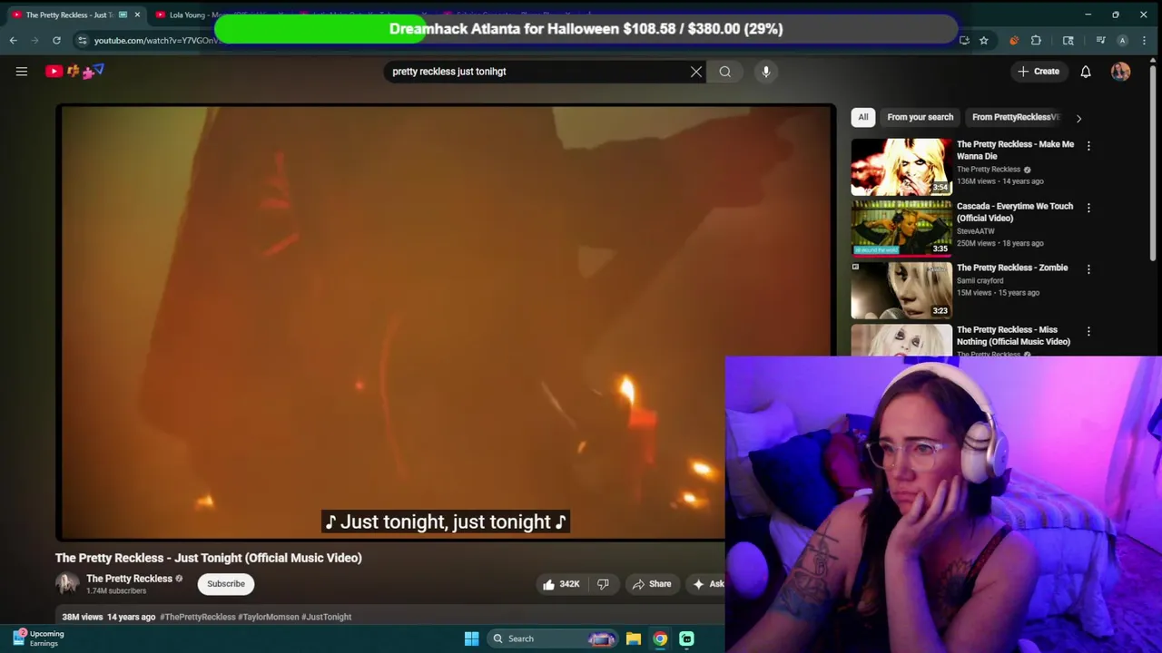
Task: Click the Windows taskbar Search box
Action: tap(552, 638)
